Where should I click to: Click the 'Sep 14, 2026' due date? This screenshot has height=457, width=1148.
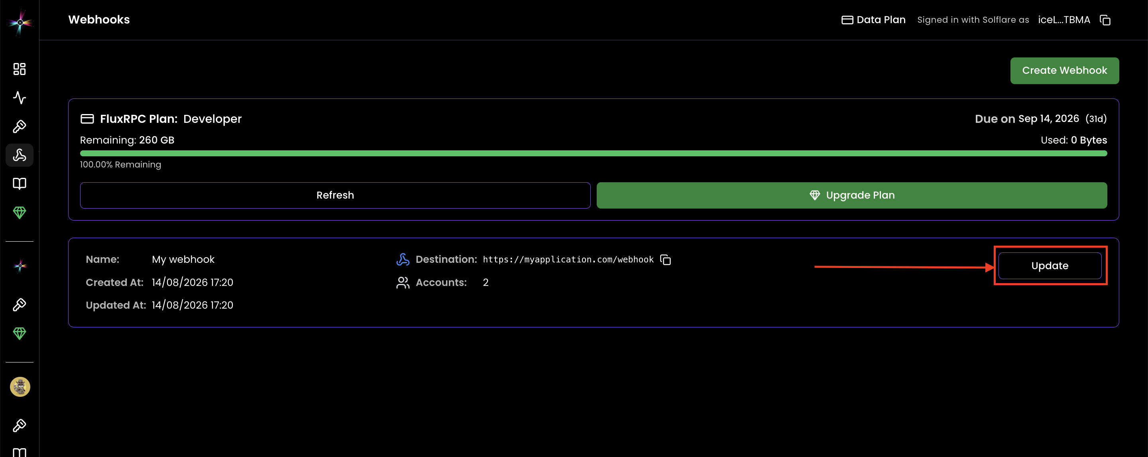(1048, 118)
